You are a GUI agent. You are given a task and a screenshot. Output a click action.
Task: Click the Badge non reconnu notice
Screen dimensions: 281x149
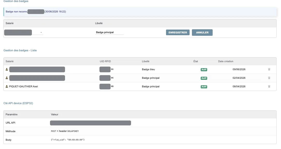pyautogui.click(x=140, y=12)
